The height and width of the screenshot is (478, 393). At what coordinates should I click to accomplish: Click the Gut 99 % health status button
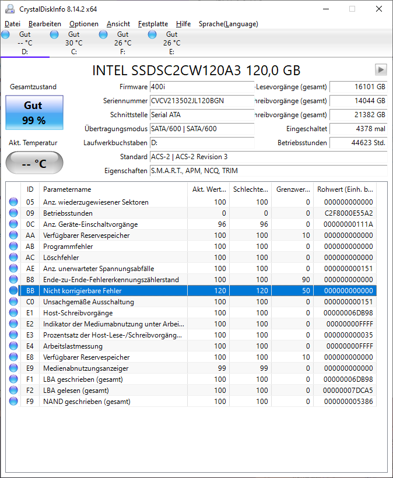pos(34,113)
